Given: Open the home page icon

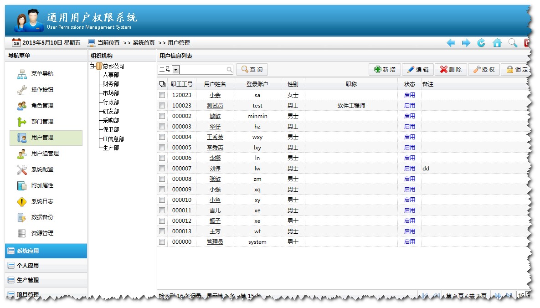Looking at the screenshot, I should click(x=497, y=42).
